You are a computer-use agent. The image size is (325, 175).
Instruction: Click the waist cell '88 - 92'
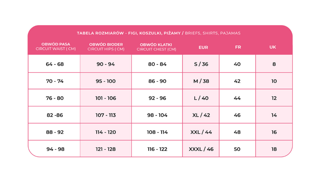click(55, 132)
